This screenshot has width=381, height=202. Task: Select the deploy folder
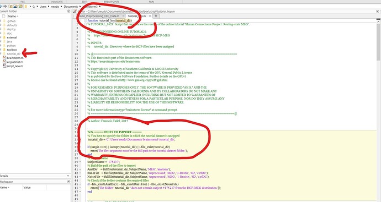(11, 29)
